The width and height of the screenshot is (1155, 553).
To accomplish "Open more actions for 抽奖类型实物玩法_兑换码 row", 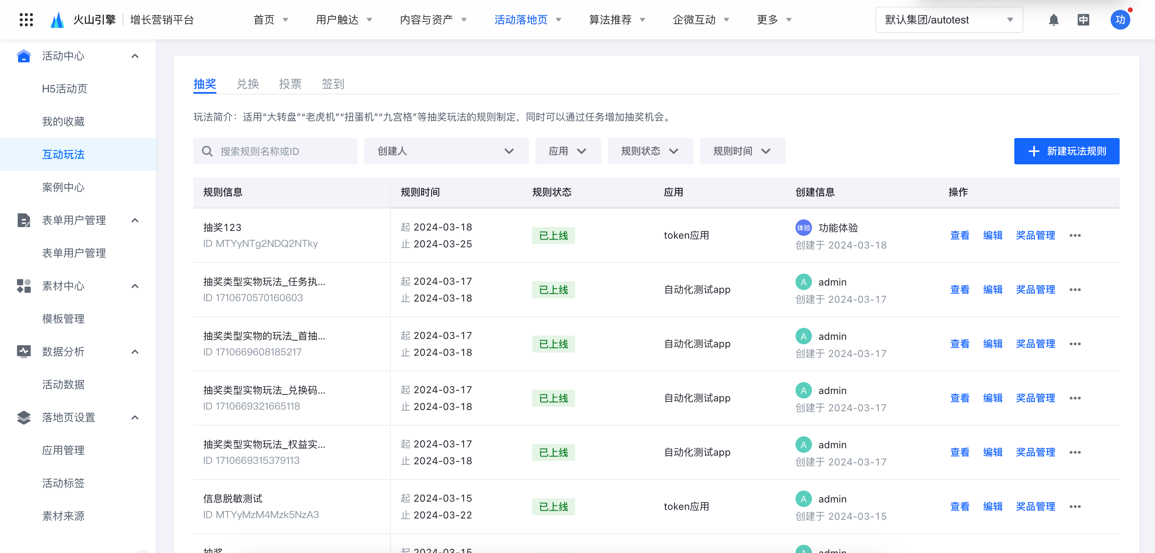I will [x=1075, y=398].
